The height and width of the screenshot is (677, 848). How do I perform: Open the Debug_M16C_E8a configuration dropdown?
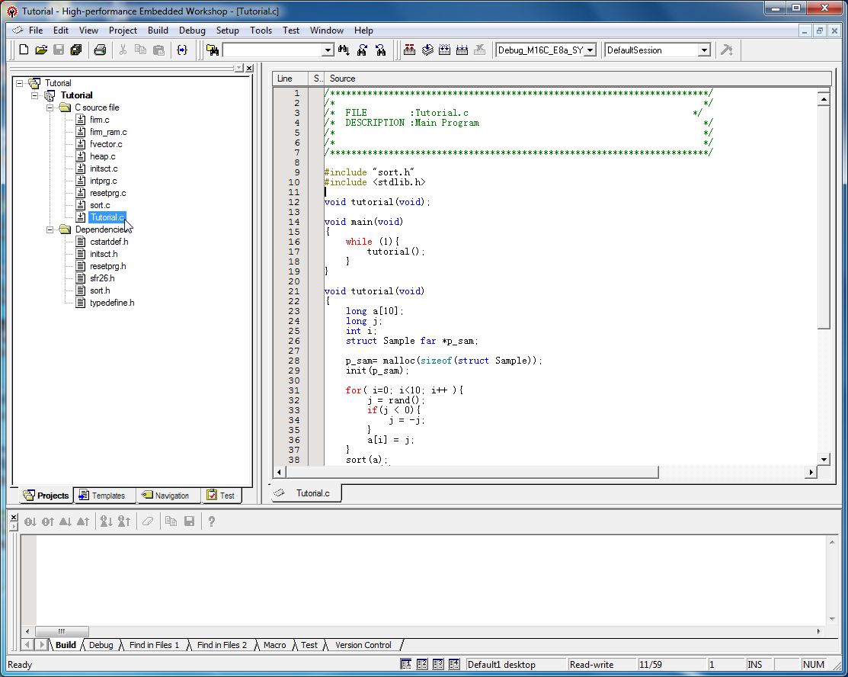point(589,50)
